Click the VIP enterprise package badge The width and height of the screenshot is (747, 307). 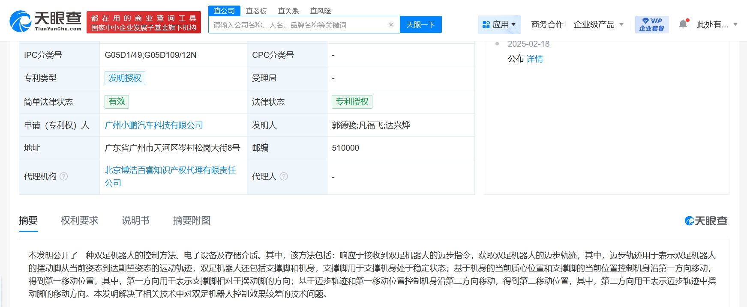(x=651, y=24)
